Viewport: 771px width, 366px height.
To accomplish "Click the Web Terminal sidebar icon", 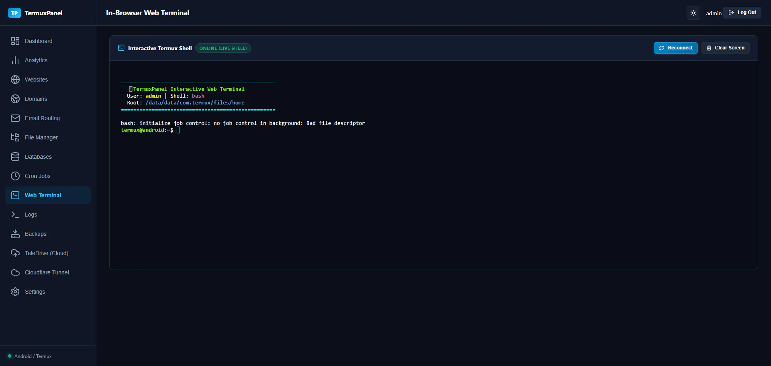I will [15, 195].
